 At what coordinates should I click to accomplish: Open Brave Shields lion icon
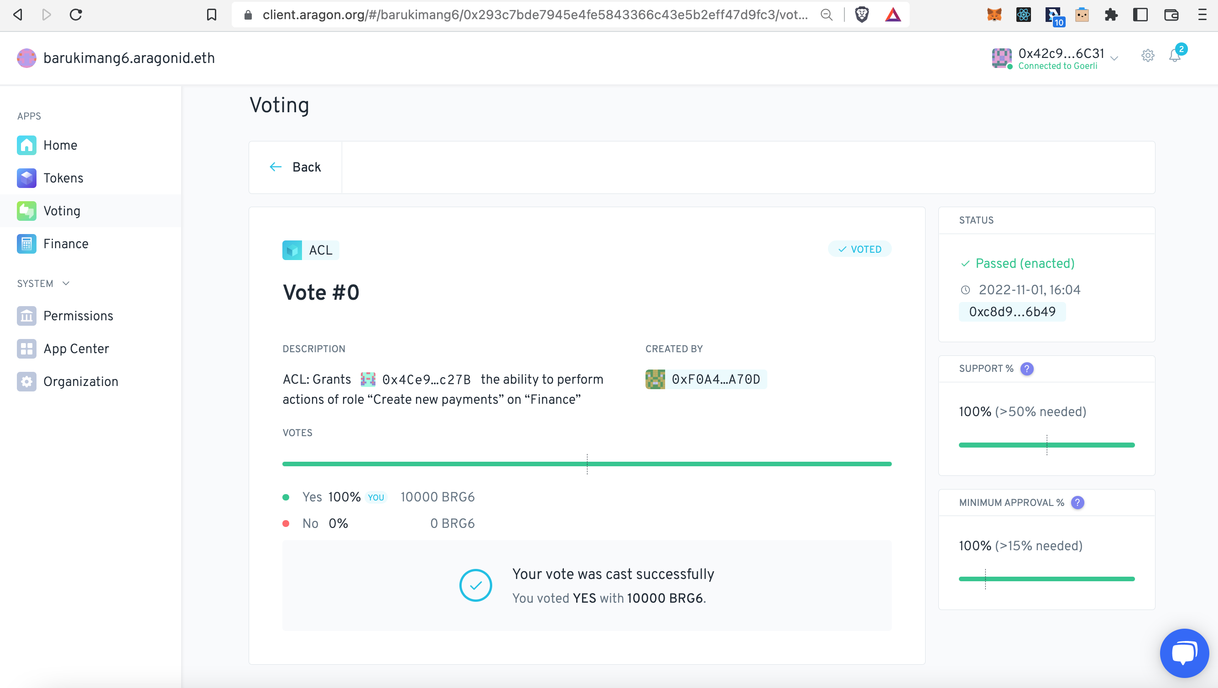click(x=862, y=15)
